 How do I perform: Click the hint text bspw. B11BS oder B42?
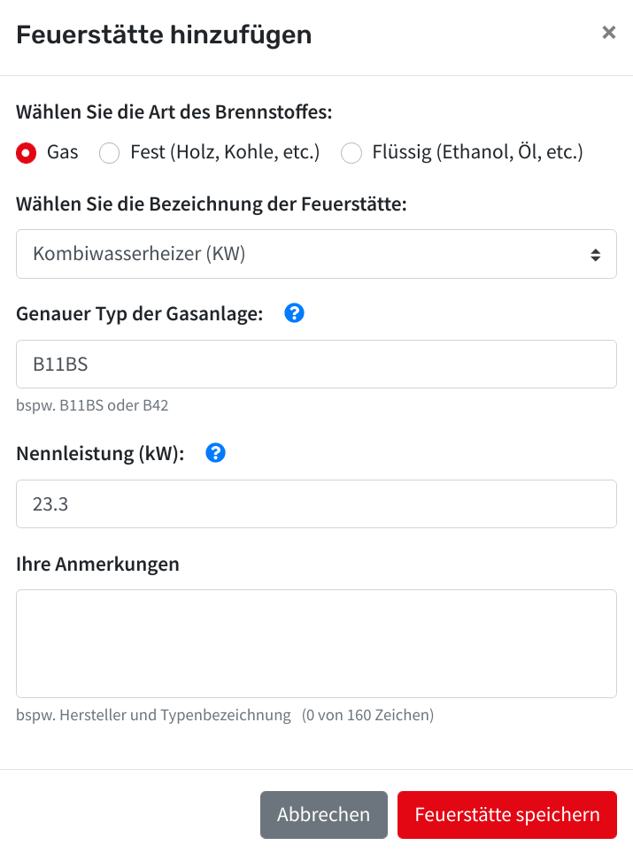pyautogui.click(x=92, y=405)
